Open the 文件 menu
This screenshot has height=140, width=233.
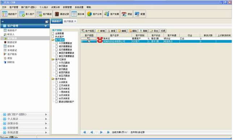(x=4, y=7)
